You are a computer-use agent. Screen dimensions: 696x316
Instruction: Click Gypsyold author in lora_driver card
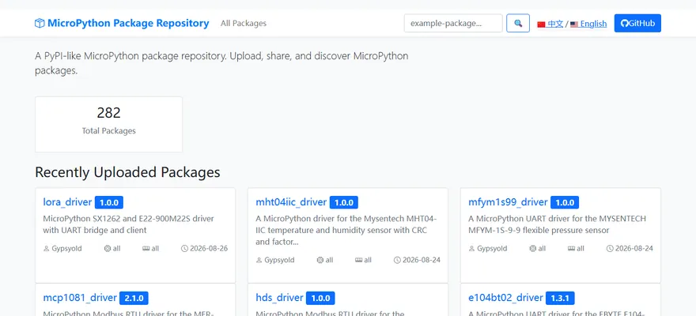coord(66,249)
